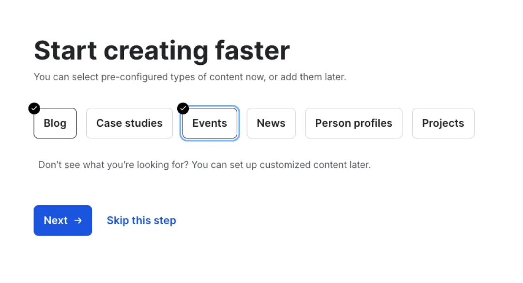
Task: Deselect the Blog content type
Action: (55, 123)
